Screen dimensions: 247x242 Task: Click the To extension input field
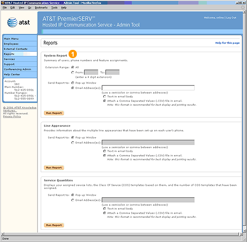[x=113, y=72]
